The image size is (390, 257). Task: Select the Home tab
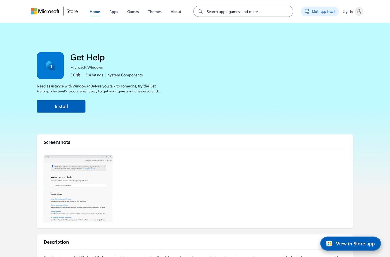[95, 12]
